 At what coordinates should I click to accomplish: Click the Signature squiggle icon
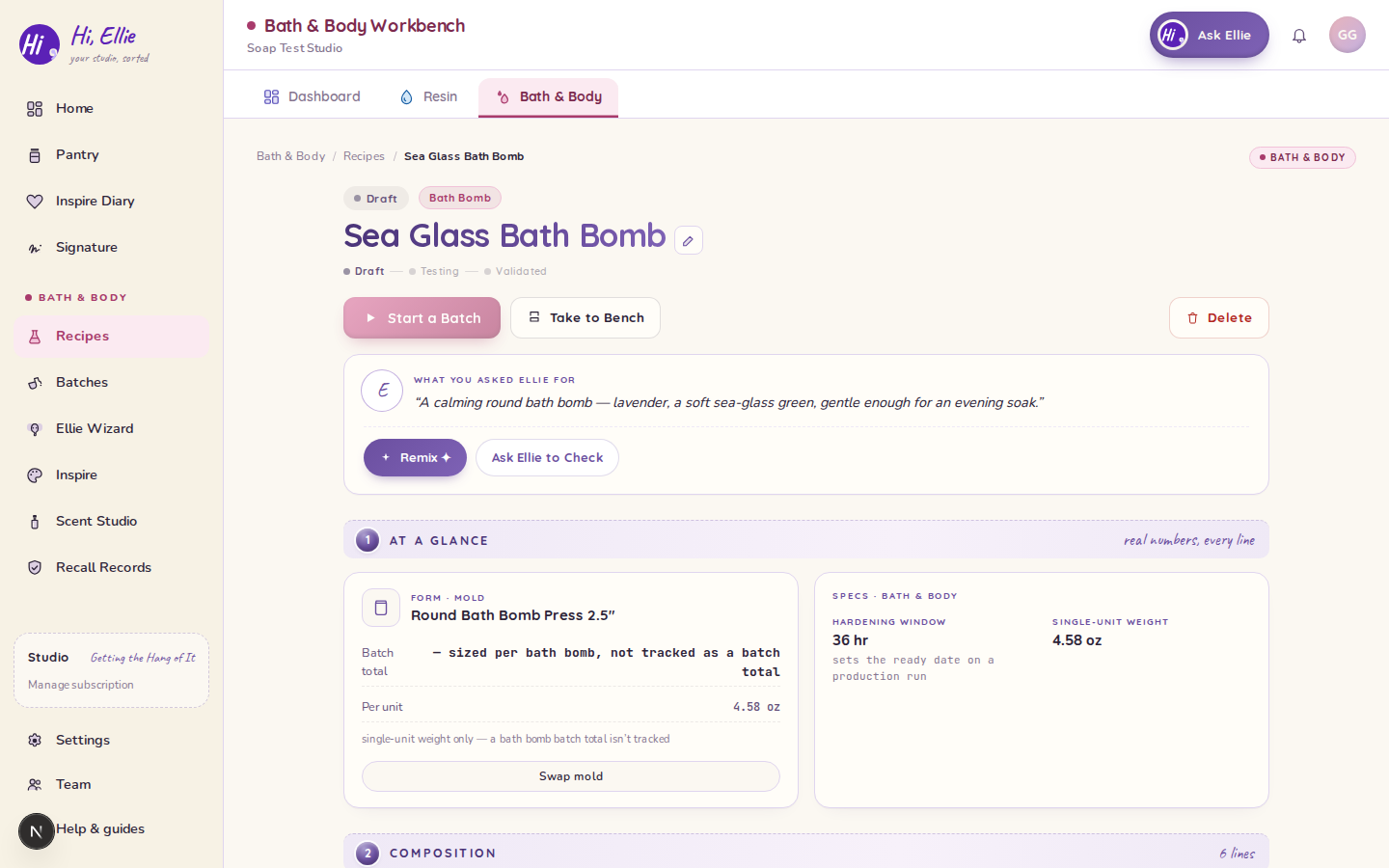coord(35,248)
